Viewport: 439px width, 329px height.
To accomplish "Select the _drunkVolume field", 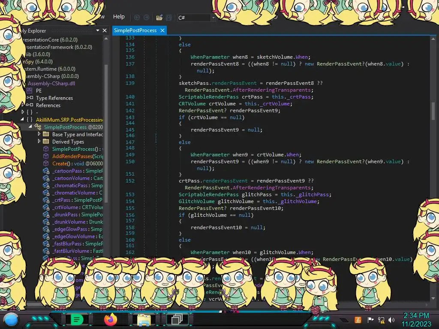I will point(78,221).
